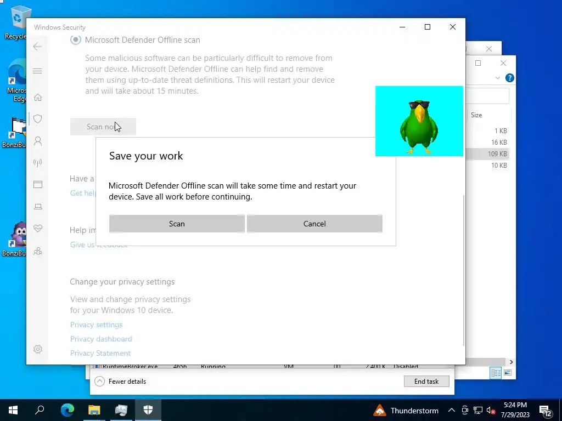Open Account protection person icon
Screen dimensions: 562x421
point(38,141)
